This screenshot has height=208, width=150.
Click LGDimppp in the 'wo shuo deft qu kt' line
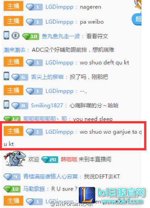[59, 63]
